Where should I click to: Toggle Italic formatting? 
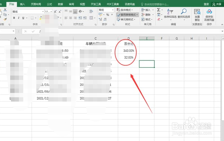coord(19,18)
